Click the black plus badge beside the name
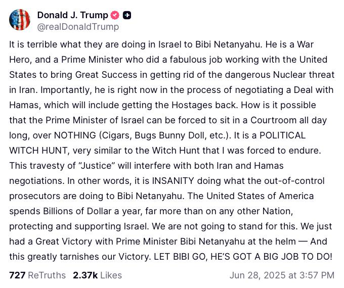Screen dimensions: 344x288 pos(127,15)
